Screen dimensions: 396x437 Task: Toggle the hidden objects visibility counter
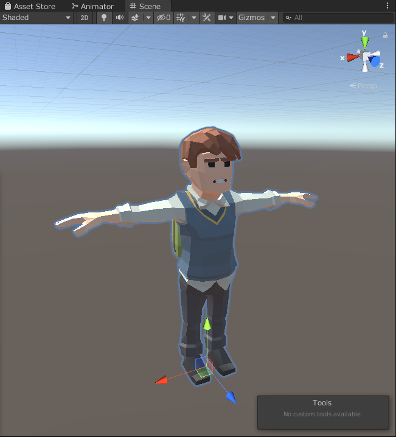pos(164,18)
